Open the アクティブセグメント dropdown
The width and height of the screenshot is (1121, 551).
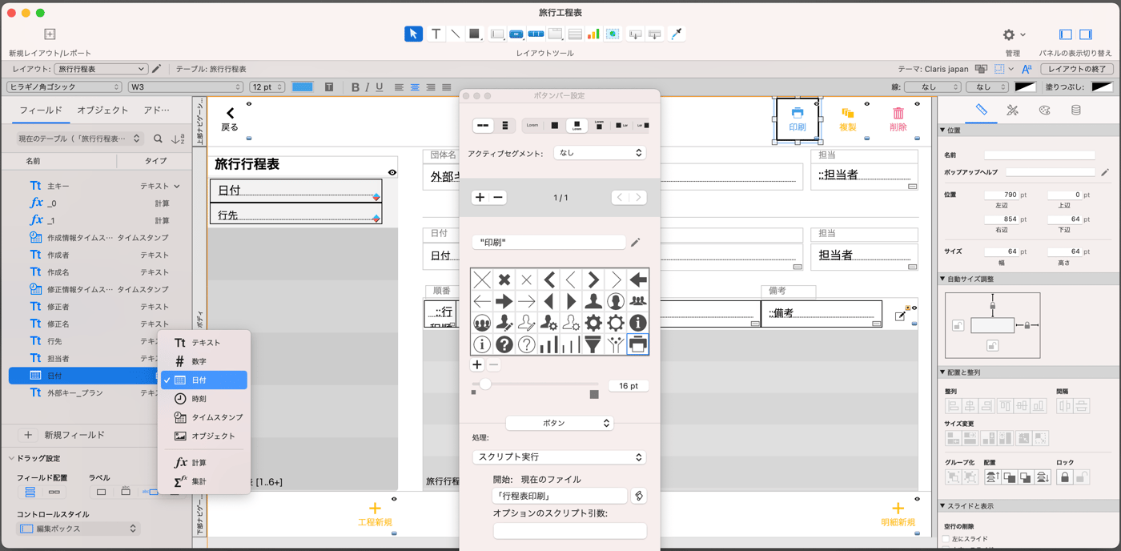pyautogui.click(x=599, y=152)
